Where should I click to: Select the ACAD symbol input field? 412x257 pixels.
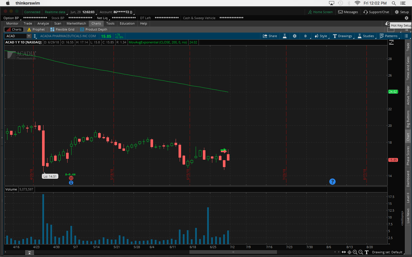pos(16,36)
